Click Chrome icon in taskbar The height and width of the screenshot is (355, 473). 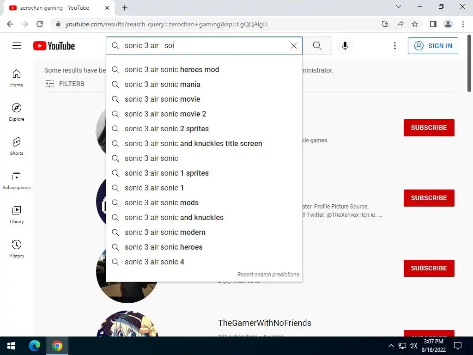click(x=57, y=346)
